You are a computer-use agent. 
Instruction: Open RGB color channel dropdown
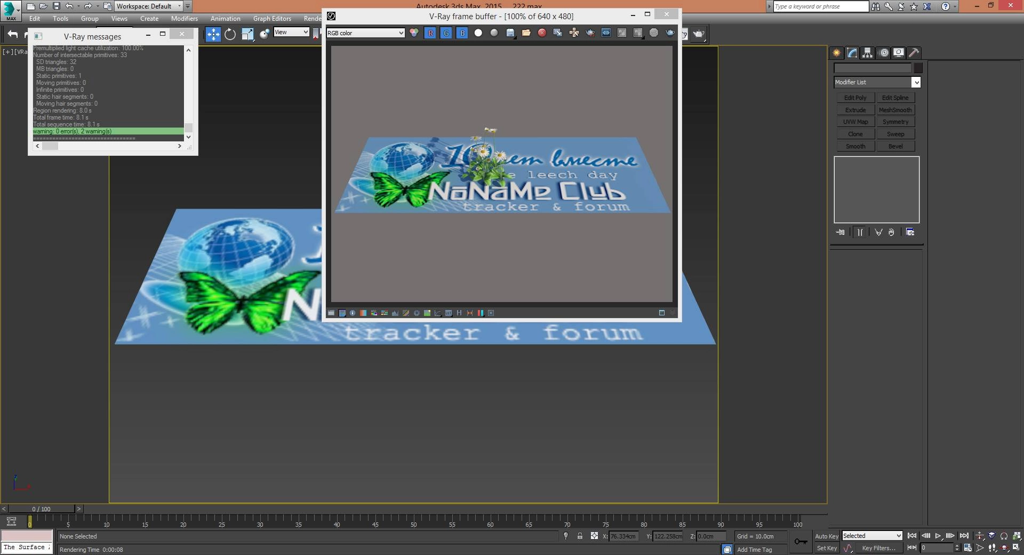(365, 33)
